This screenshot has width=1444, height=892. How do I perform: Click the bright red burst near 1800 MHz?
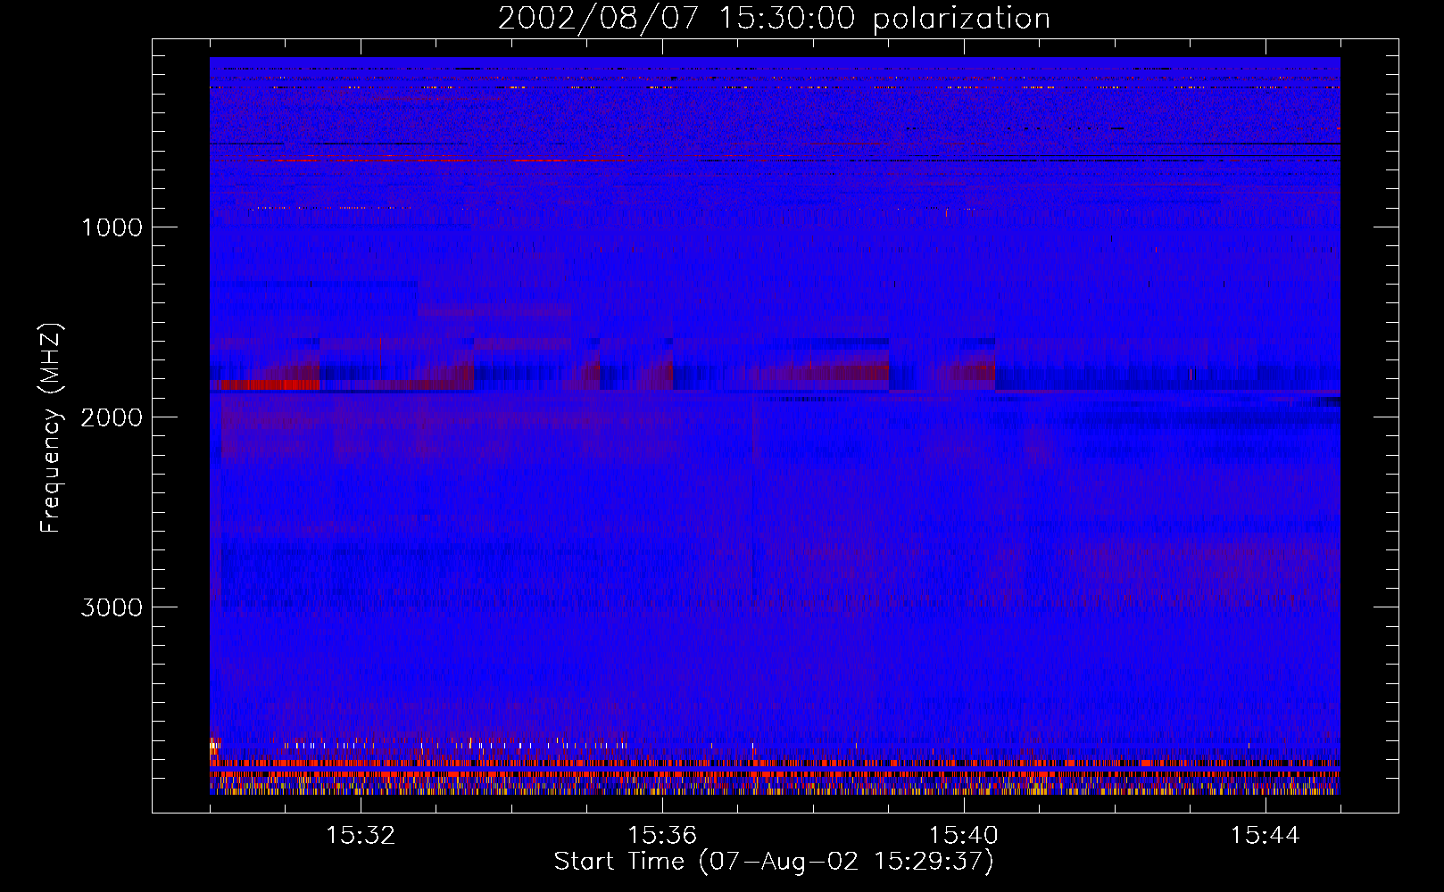click(x=267, y=384)
